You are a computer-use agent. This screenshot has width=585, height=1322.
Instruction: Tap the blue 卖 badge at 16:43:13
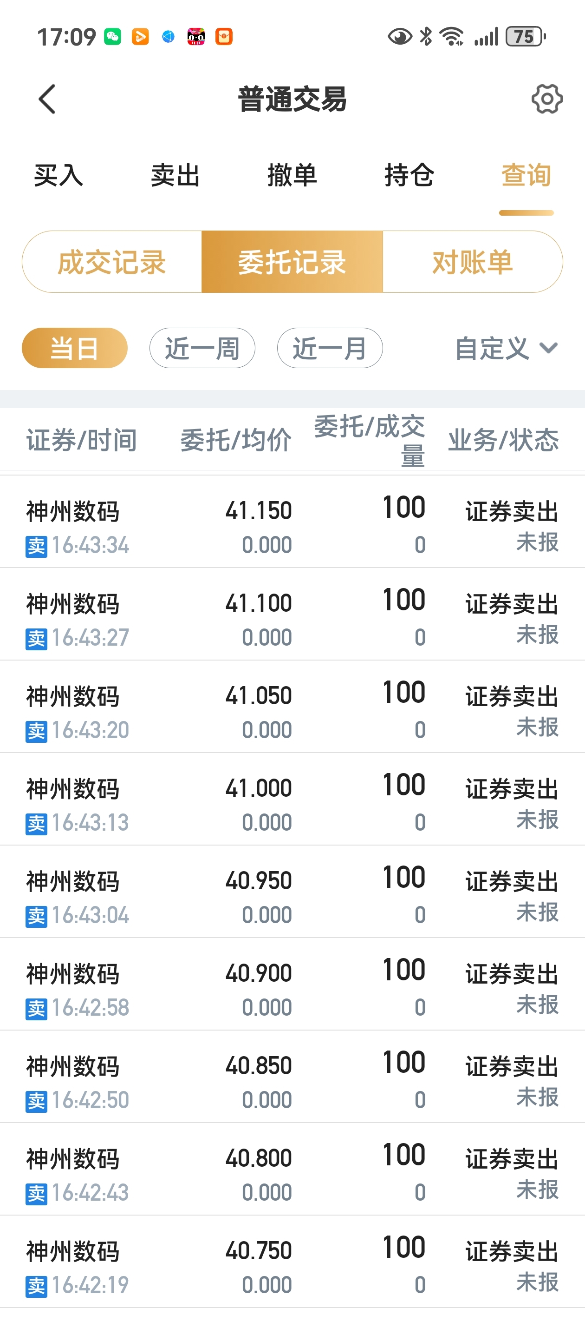(x=36, y=824)
